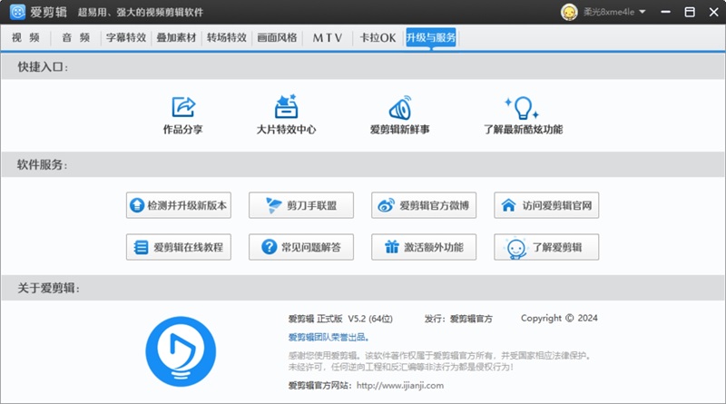This screenshot has width=726, height=404.
Task: Open the 转场特效 tab
Action: [226, 37]
